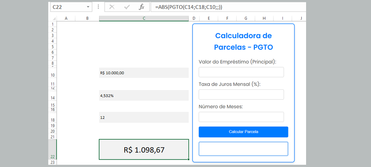Select column I header
The width and height of the screenshot is (371, 167).
[x=282, y=19]
